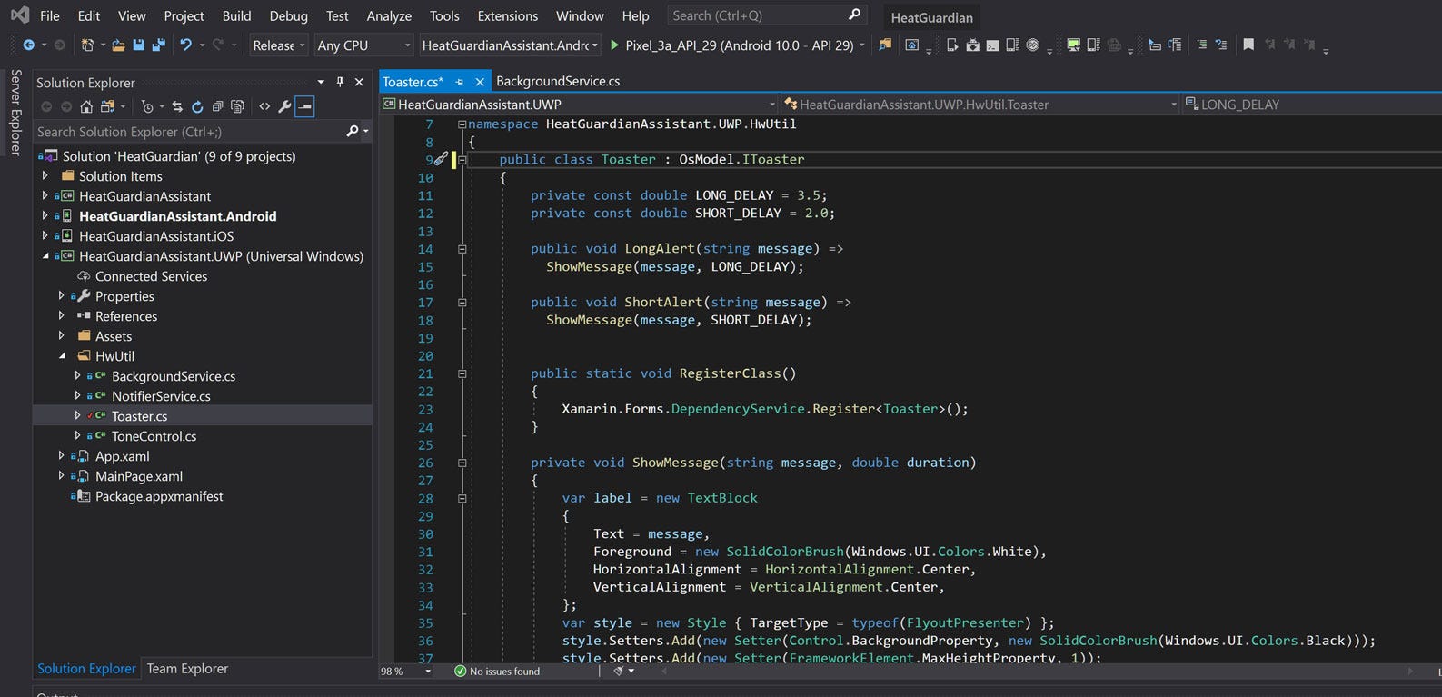Viewport: 1442px width, 697px height.
Task: Click the Save icon in the toolbar
Action: click(138, 45)
